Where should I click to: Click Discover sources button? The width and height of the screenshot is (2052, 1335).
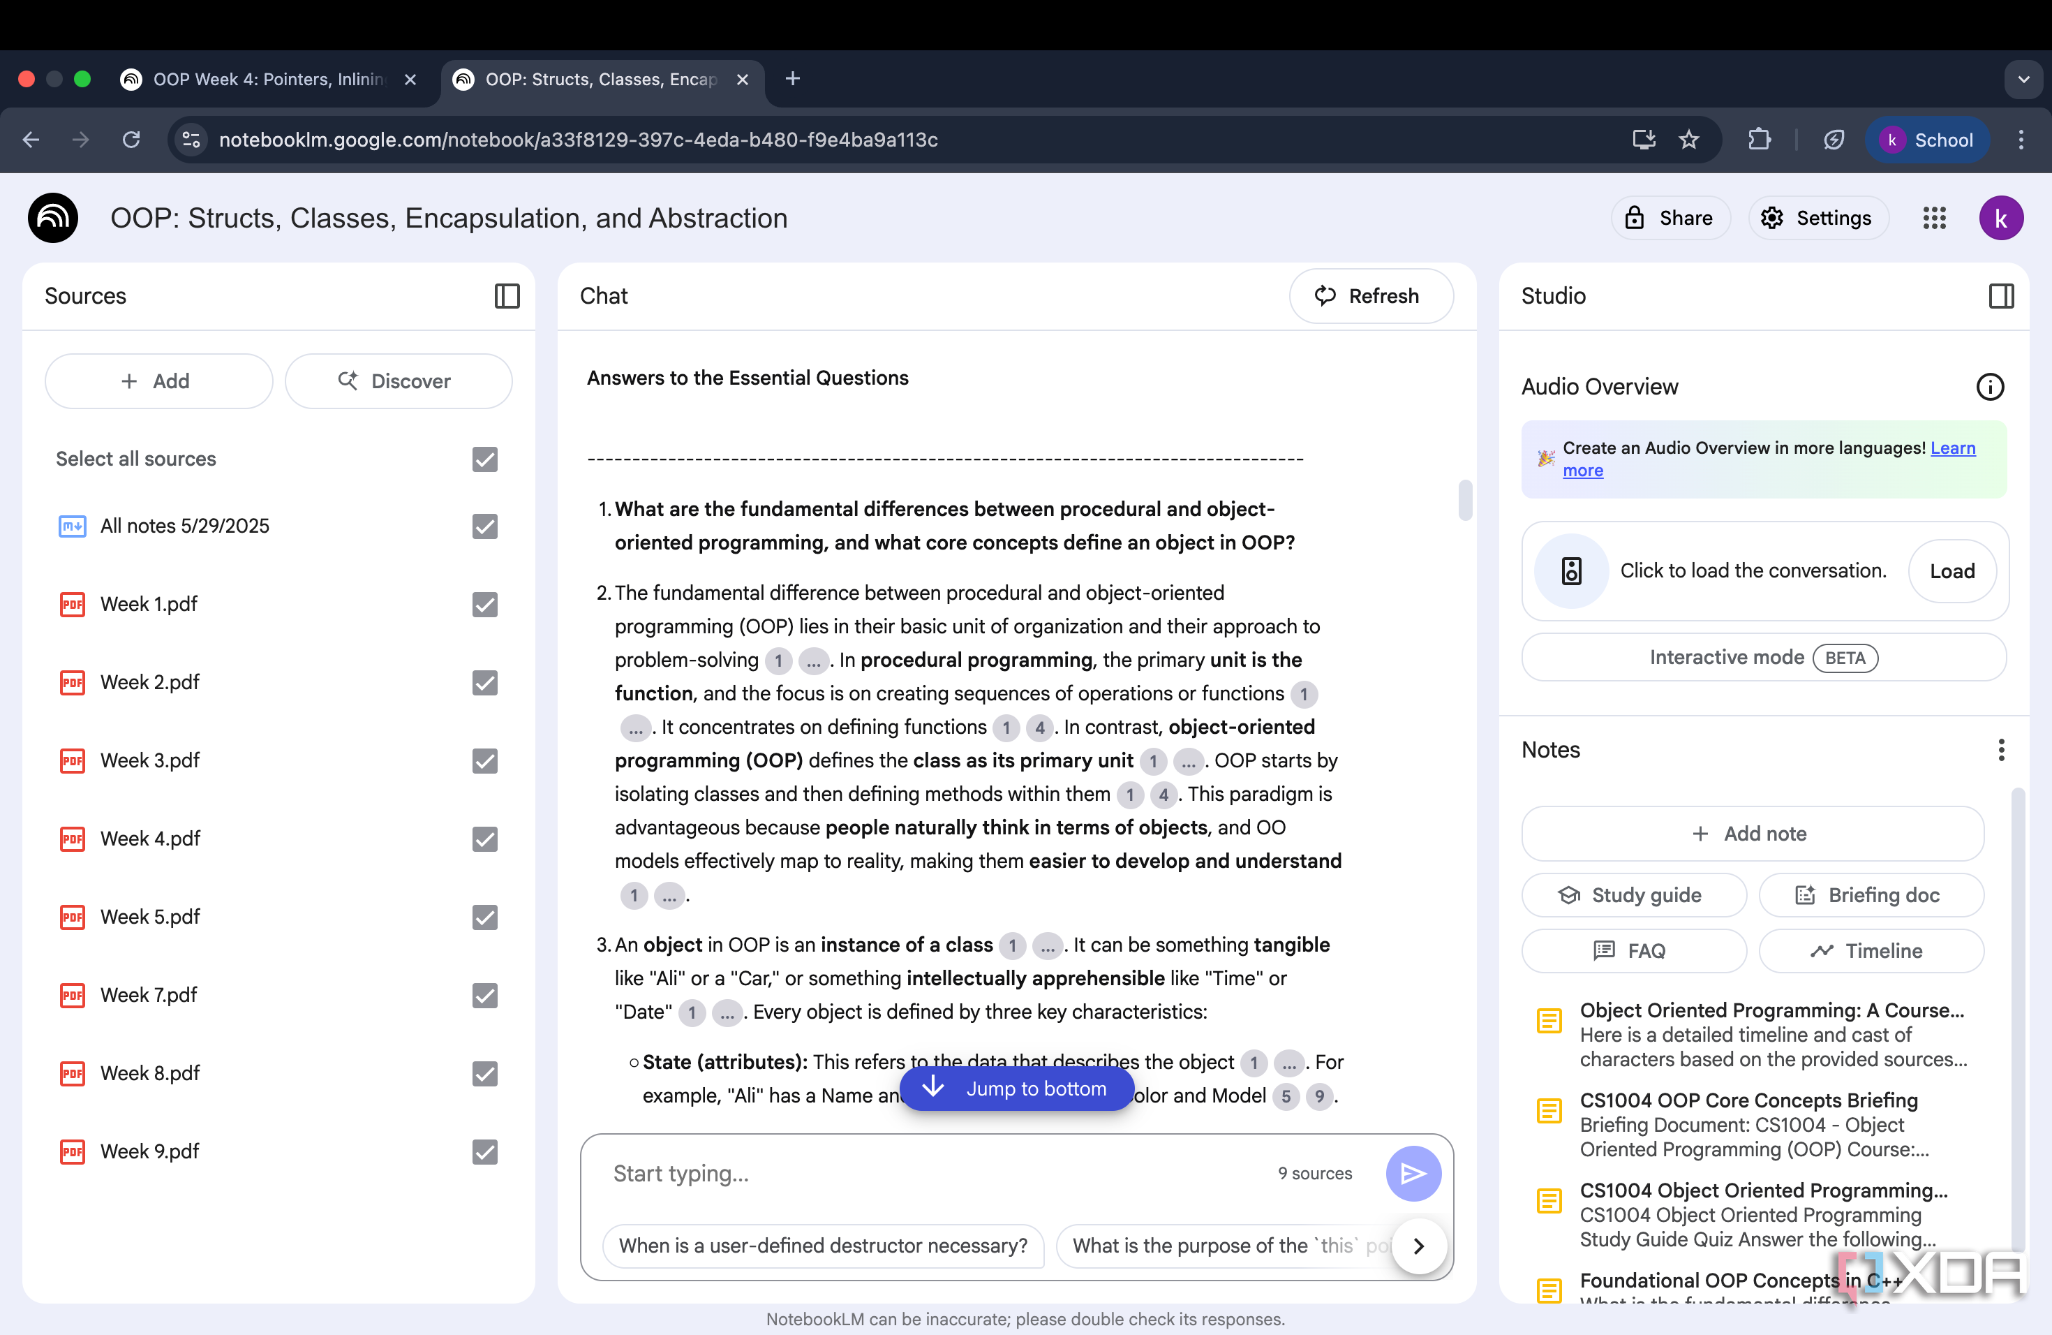coord(397,381)
